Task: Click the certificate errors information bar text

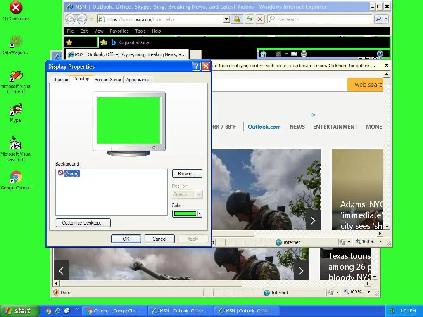Action: click(294, 66)
